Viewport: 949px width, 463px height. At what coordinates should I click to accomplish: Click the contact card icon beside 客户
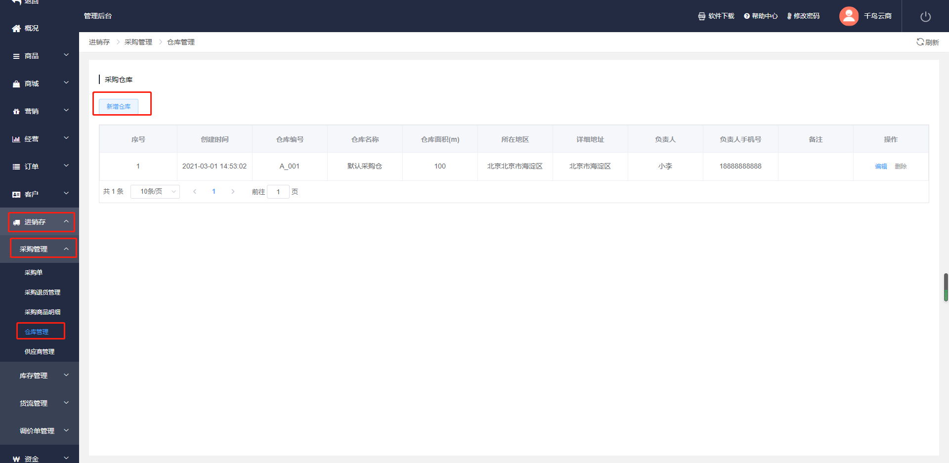tap(16, 195)
